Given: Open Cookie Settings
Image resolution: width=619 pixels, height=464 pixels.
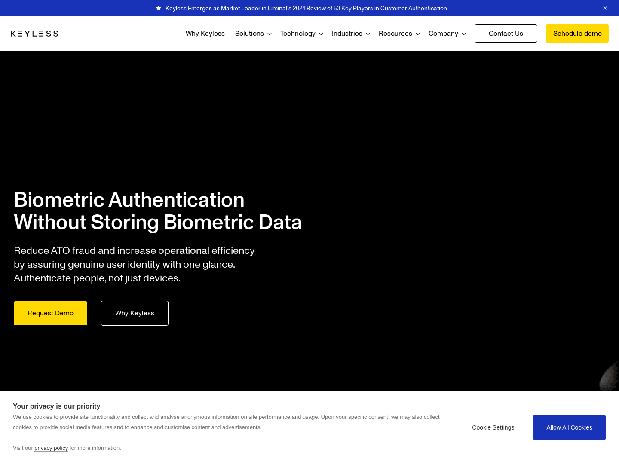Looking at the screenshot, I should coord(493,427).
